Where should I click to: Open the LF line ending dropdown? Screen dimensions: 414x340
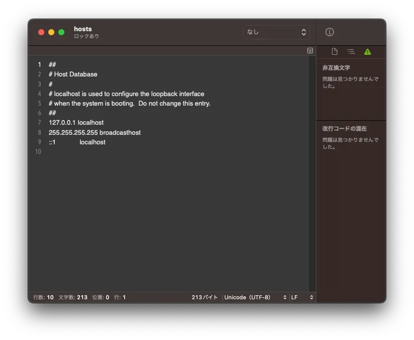[302, 297]
